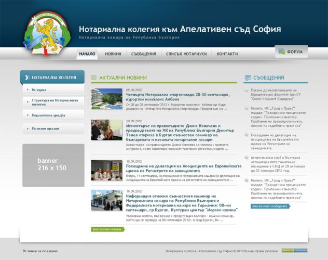Open Информация относно съвместния семинар headline
Screen dimensions: 328x260
click(x=182, y=203)
